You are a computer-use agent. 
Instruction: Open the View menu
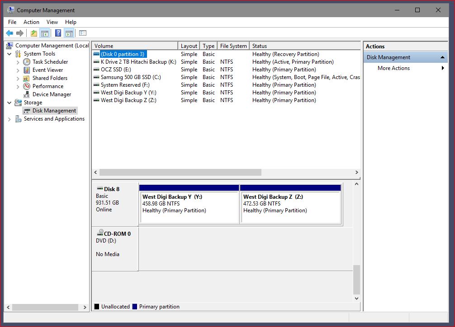(52, 22)
